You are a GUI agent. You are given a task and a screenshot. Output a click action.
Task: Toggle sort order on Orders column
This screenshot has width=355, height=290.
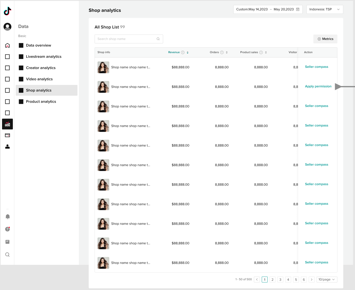point(227,52)
